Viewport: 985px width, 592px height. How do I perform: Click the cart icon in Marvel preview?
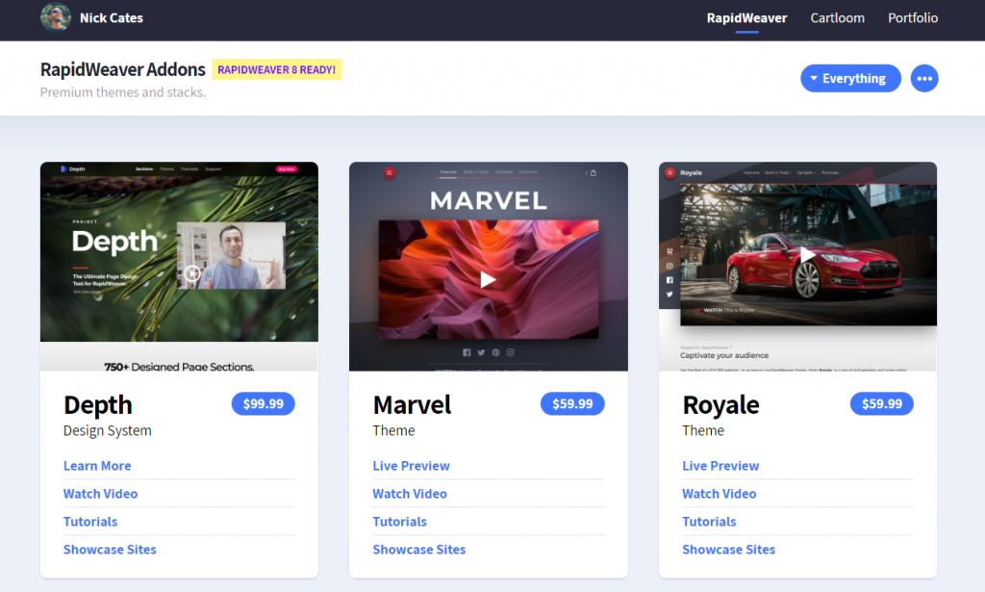tap(594, 172)
